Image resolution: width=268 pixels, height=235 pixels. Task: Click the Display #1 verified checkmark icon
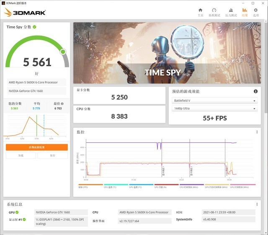point(24,220)
